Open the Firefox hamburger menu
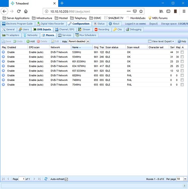 (184, 11)
